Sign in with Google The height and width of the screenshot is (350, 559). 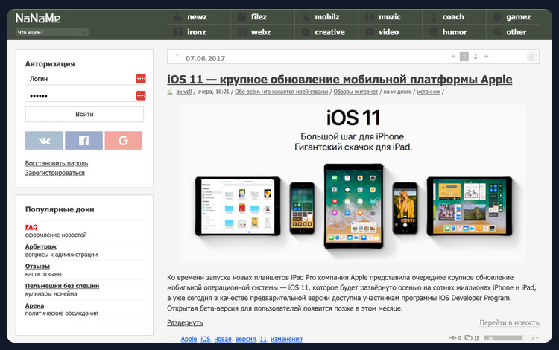[x=123, y=140]
